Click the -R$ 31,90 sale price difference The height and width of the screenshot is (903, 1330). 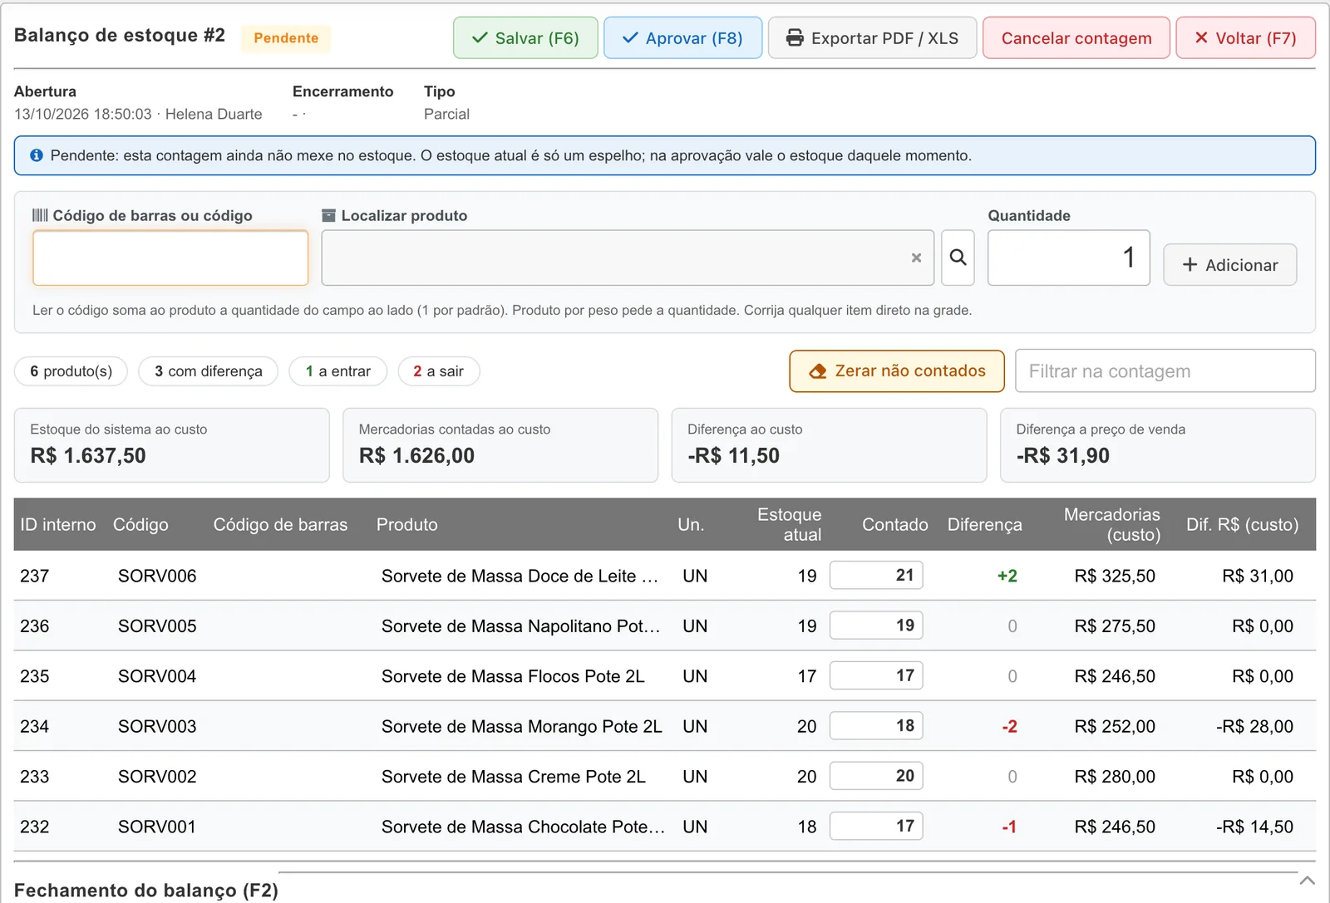(x=1063, y=455)
